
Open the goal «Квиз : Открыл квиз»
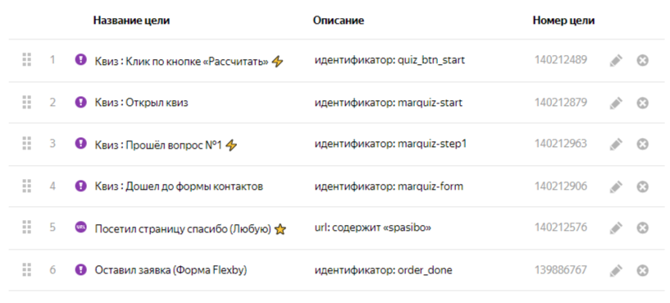coord(141,103)
